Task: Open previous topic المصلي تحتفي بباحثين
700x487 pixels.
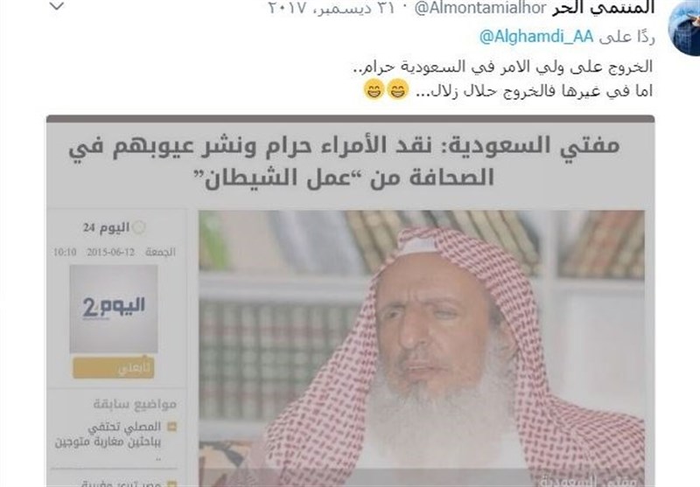Action: pyautogui.click(x=108, y=435)
